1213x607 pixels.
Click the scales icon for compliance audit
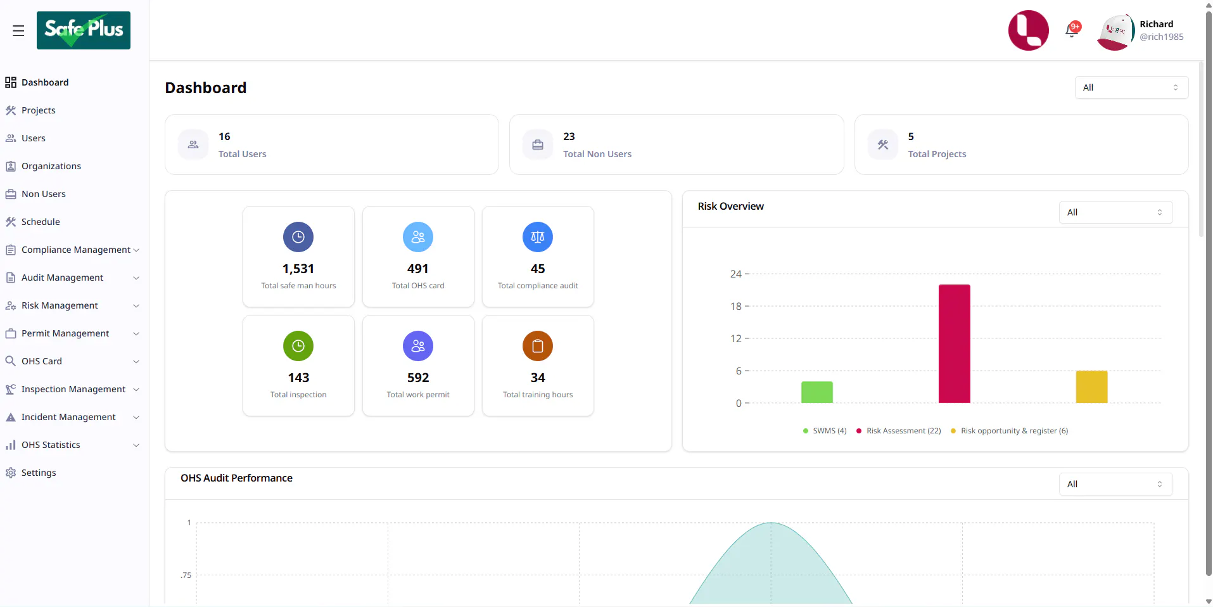tap(538, 237)
